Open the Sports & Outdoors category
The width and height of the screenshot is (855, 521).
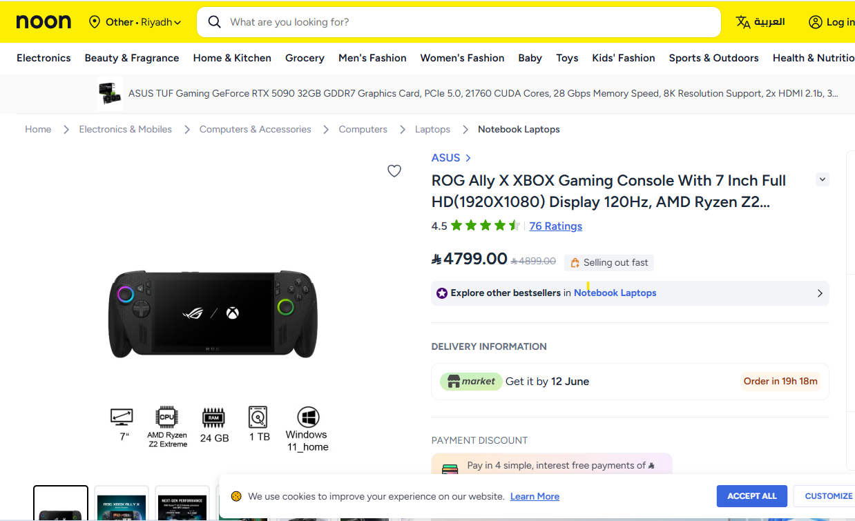click(713, 58)
